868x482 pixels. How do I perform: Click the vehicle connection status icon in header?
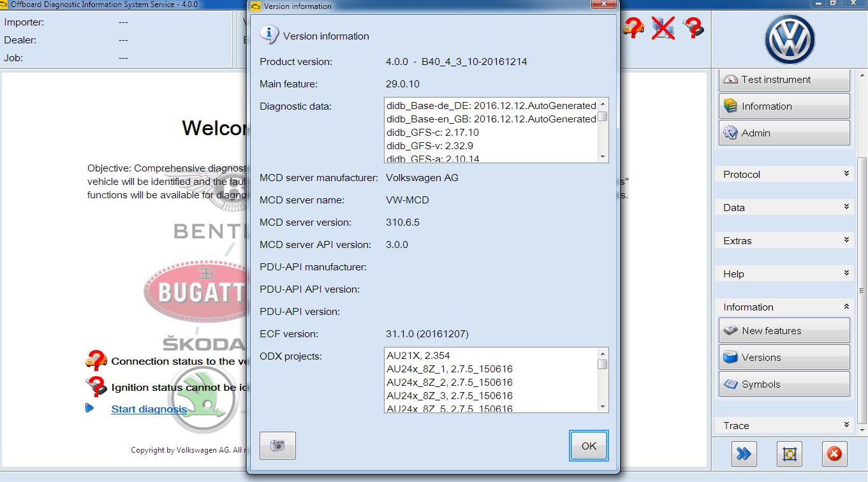[633, 27]
